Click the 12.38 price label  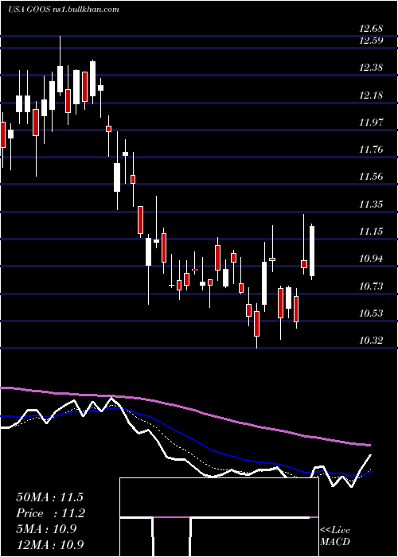pos(371,67)
